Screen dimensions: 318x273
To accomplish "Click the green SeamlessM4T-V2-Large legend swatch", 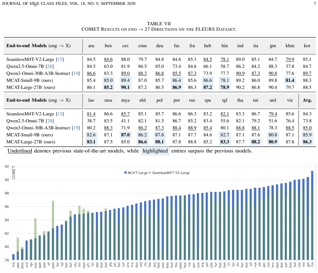I will tap(150, 173).
